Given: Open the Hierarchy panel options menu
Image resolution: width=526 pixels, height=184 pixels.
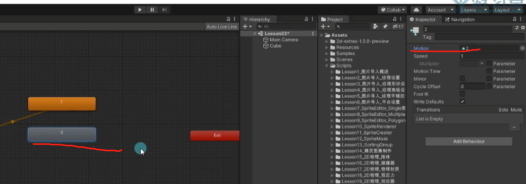Looking at the screenshot, I should [313, 19].
